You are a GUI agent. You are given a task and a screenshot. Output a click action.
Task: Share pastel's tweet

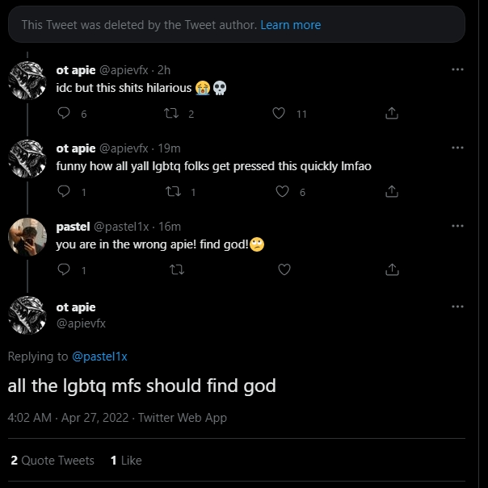tap(392, 269)
